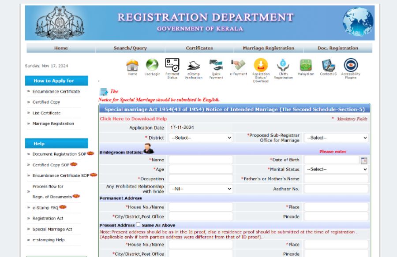The width and height of the screenshot is (397, 257).
Task: Click Application Status/Download icon
Action: (261, 65)
